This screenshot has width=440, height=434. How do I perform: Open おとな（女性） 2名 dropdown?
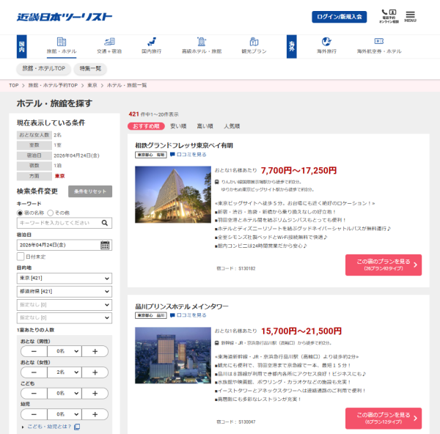(65, 372)
